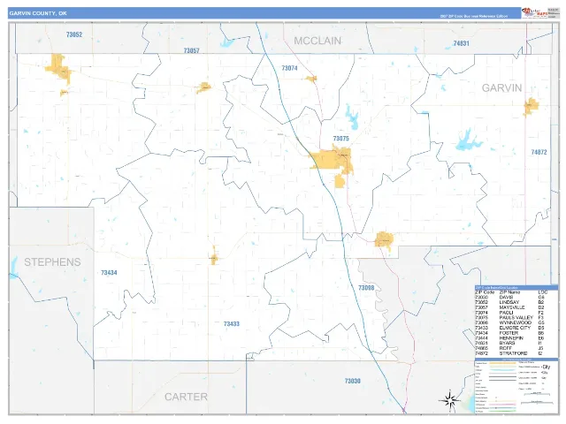Click the orange Lindsay city area near 73052
The image size is (566, 424).
pyautogui.click(x=57, y=69)
